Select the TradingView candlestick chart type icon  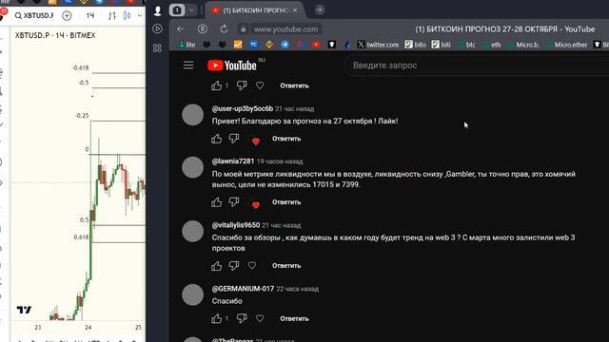127,15
